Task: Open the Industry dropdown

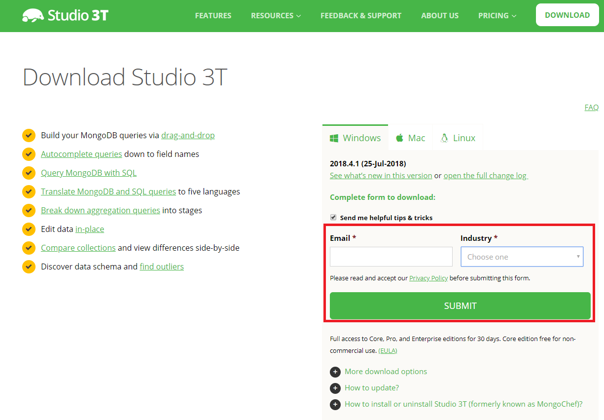Action: (522, 257)
